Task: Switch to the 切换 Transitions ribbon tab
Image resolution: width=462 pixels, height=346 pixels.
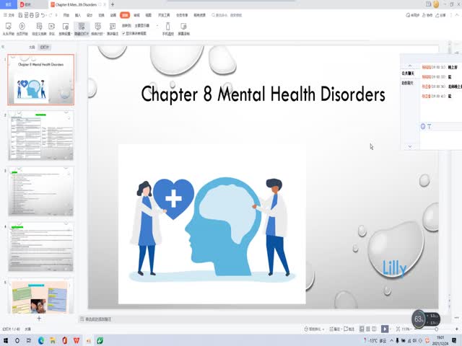Action: pyautogui.click(x=101, y=15)
